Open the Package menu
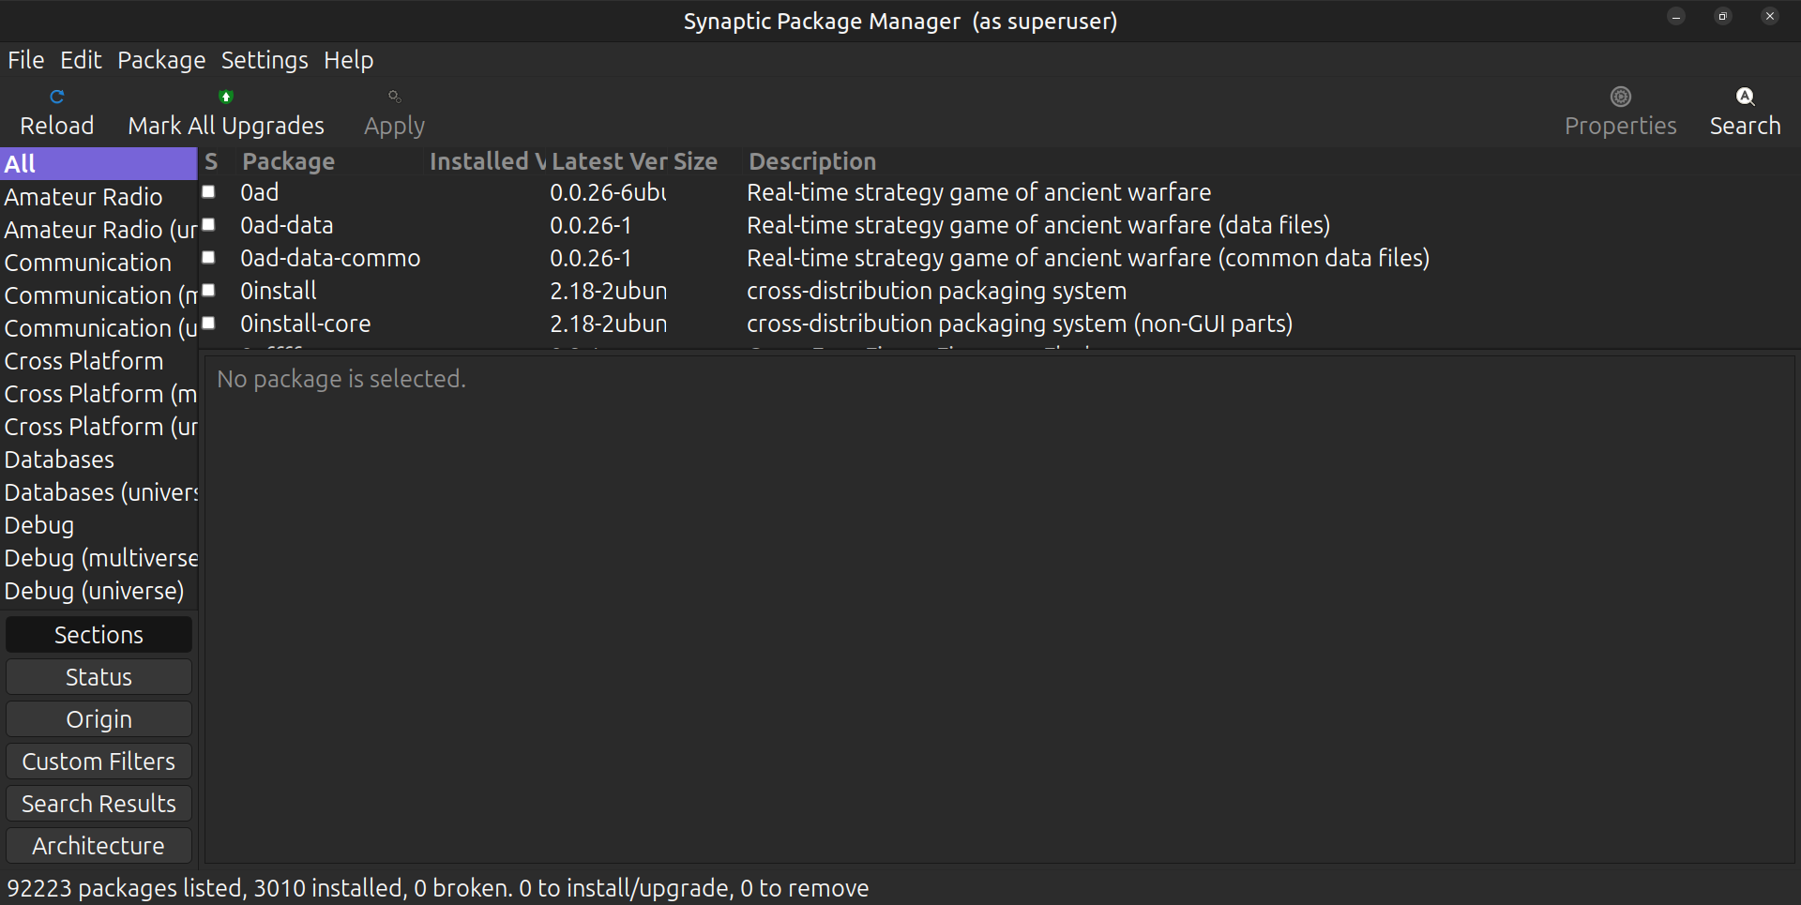The width and height of the screenshot is (1801, 905). coord(161,60)
